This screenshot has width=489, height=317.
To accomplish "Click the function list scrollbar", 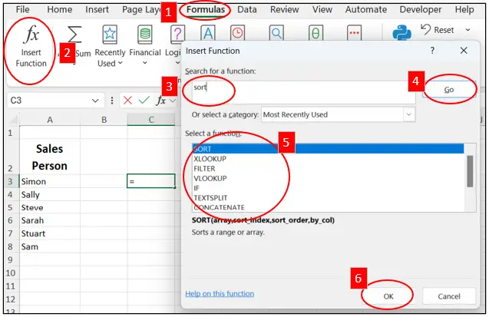I will [470, 171].
